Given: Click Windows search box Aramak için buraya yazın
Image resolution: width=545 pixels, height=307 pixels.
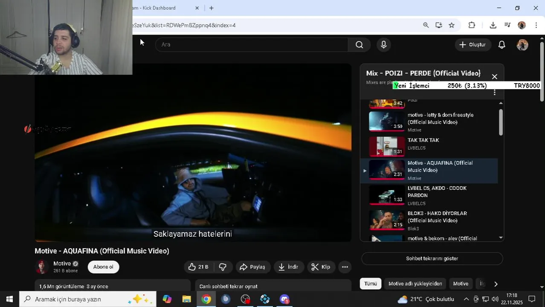Looking at the screenshot, I should (88, 299).
